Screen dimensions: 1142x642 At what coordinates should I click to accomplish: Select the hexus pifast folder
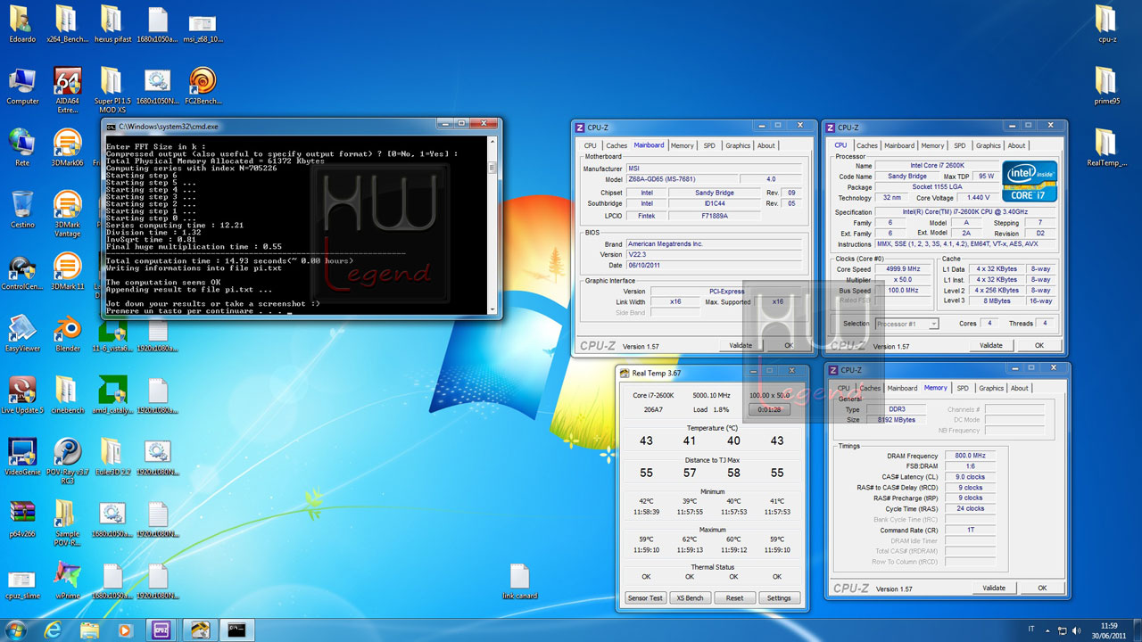[x=112, y=25]
